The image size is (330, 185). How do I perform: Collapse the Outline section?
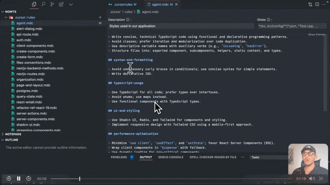point(12,140)
